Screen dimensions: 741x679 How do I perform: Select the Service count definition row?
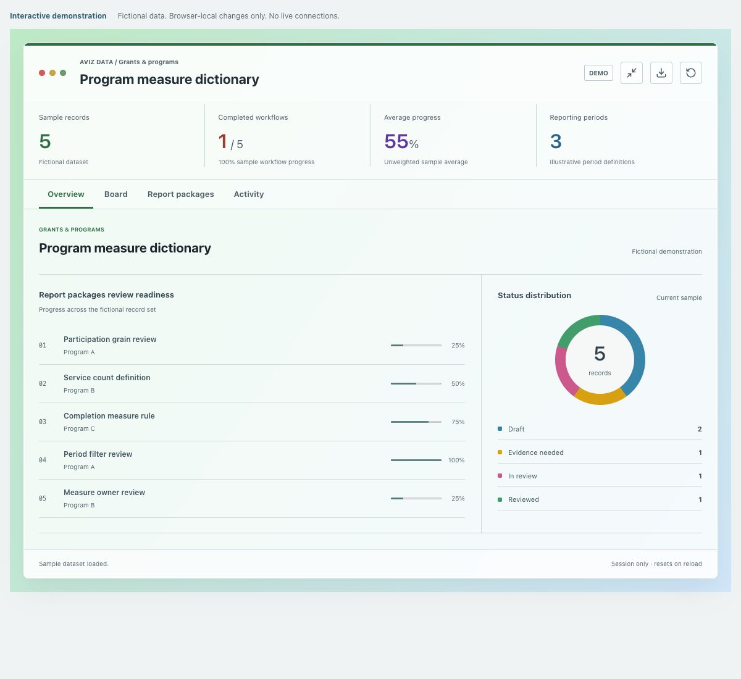[252, 384]
